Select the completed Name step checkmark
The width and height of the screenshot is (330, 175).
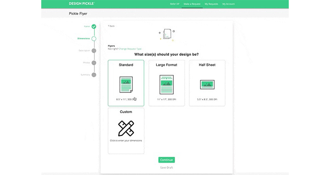click(x=94, y=26)
